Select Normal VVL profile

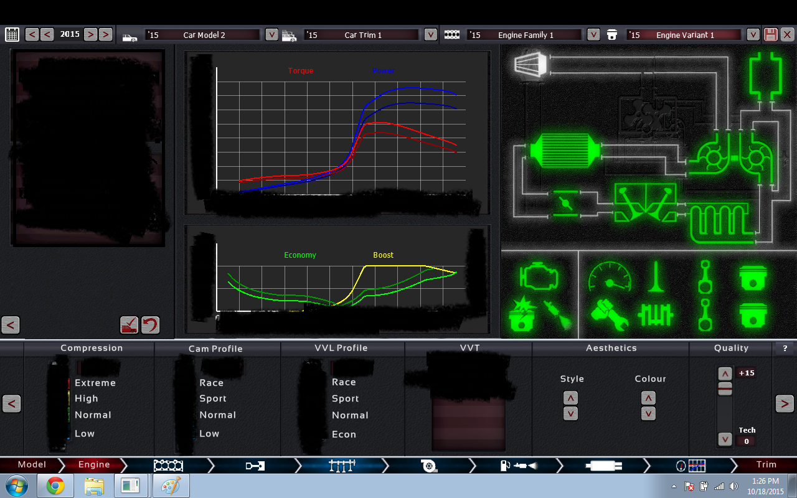[350, 415]
